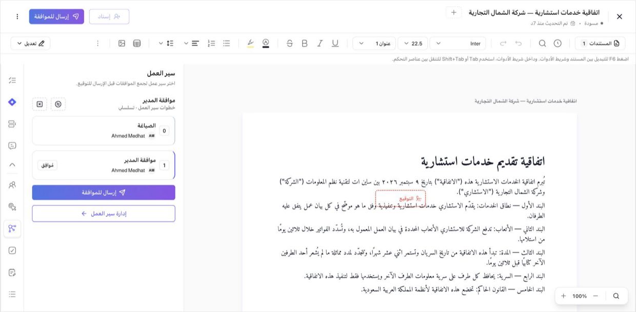Open the list sidebar icon at bottom
This screenshot has height=312, width=636.
(x=12, y=294)
